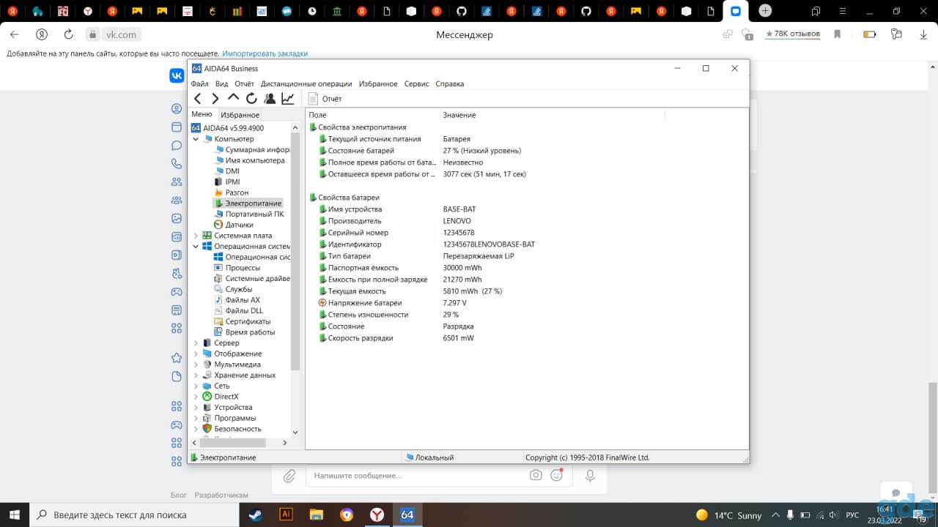Click the Значение column header
938x527 pixels.
click(x=552, y=115)
